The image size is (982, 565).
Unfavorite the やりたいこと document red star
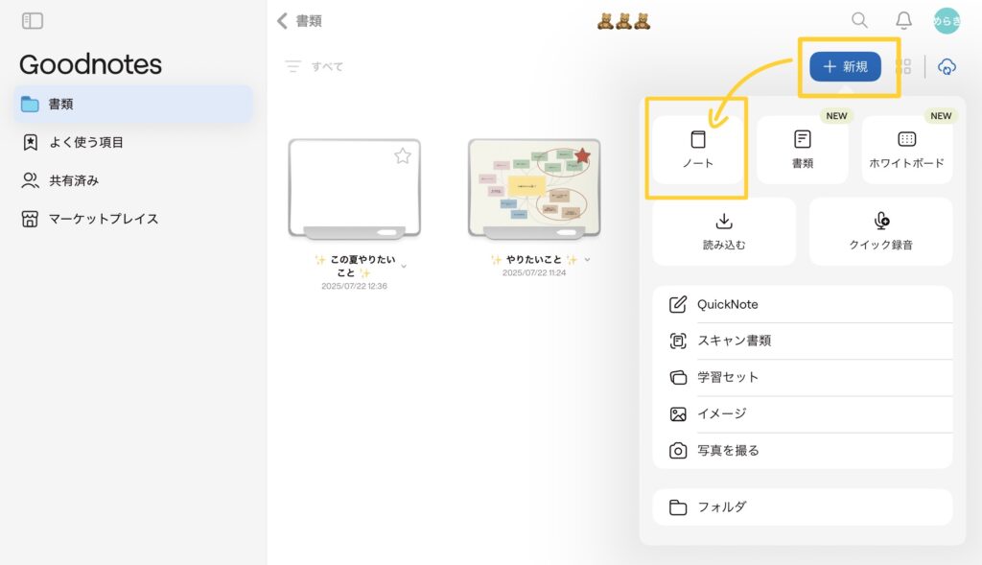tap(581, 155)
